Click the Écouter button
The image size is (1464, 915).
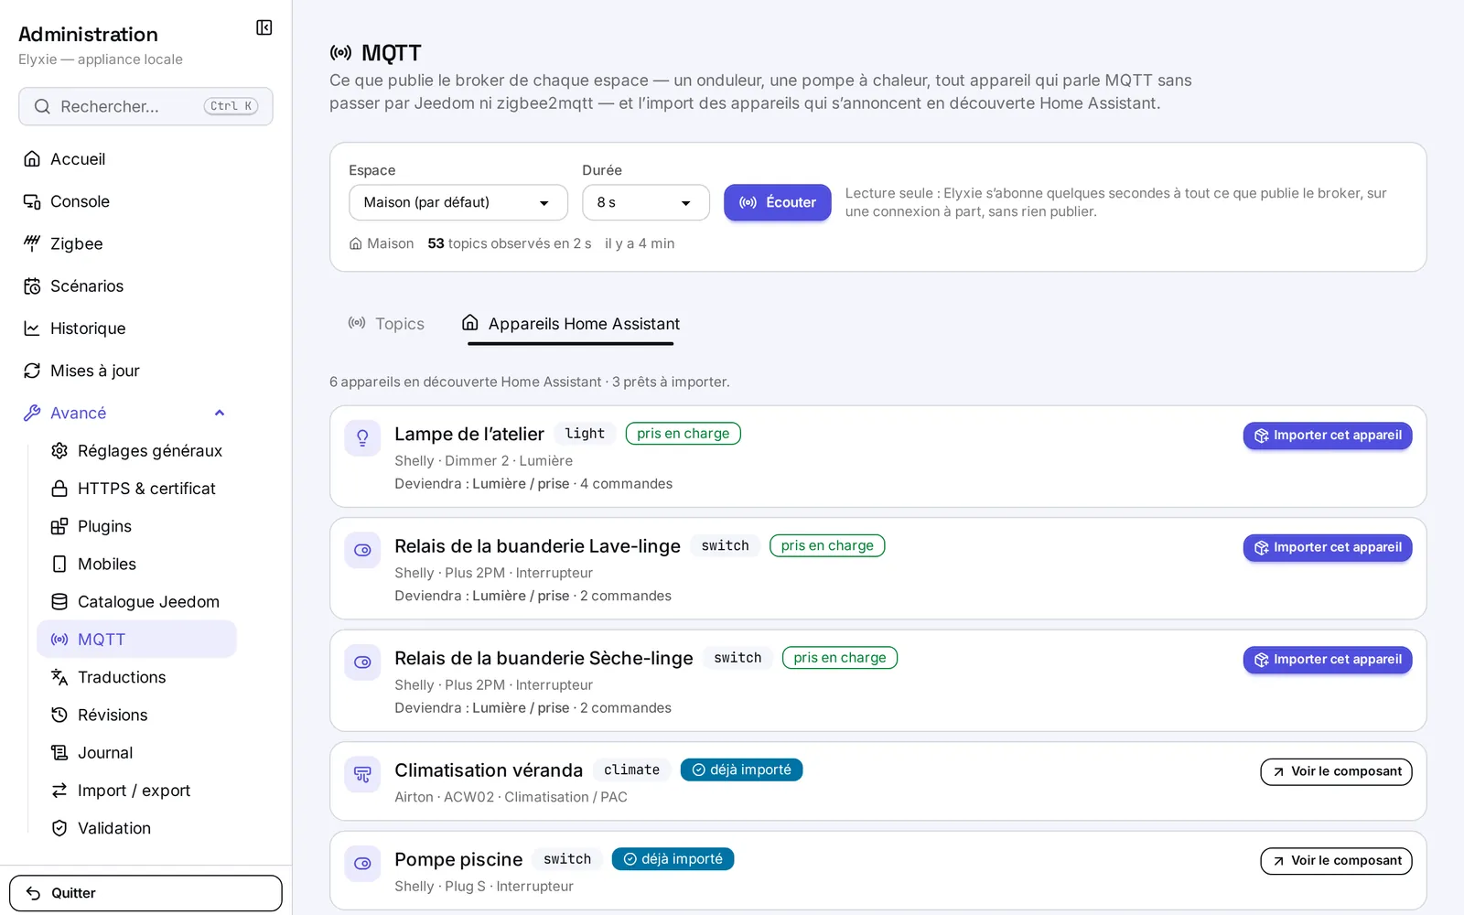tap(778, 202)
